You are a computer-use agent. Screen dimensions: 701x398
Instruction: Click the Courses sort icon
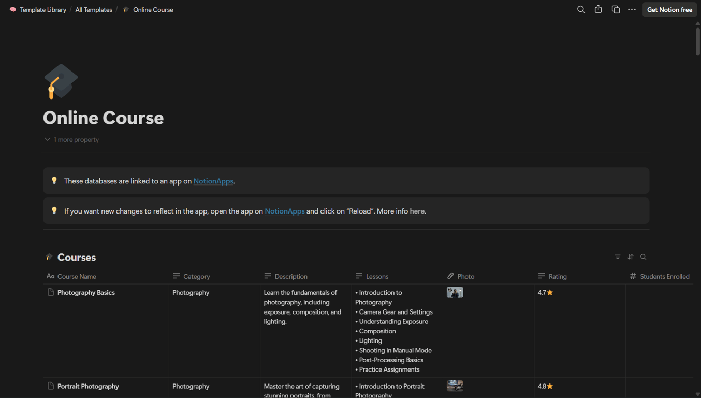pyautogui.click(x=631, y=257)
